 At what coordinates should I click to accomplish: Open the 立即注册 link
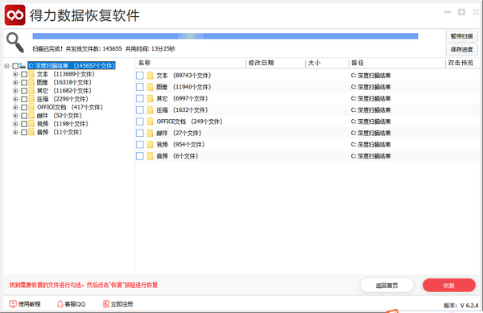pos(118,304)
